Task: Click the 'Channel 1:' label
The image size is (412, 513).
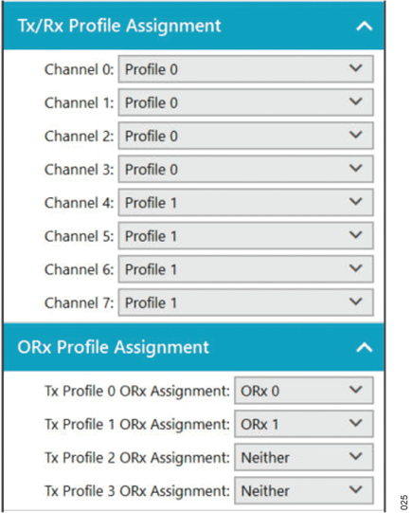Action: pyautogui.click(x=79, y=102)
